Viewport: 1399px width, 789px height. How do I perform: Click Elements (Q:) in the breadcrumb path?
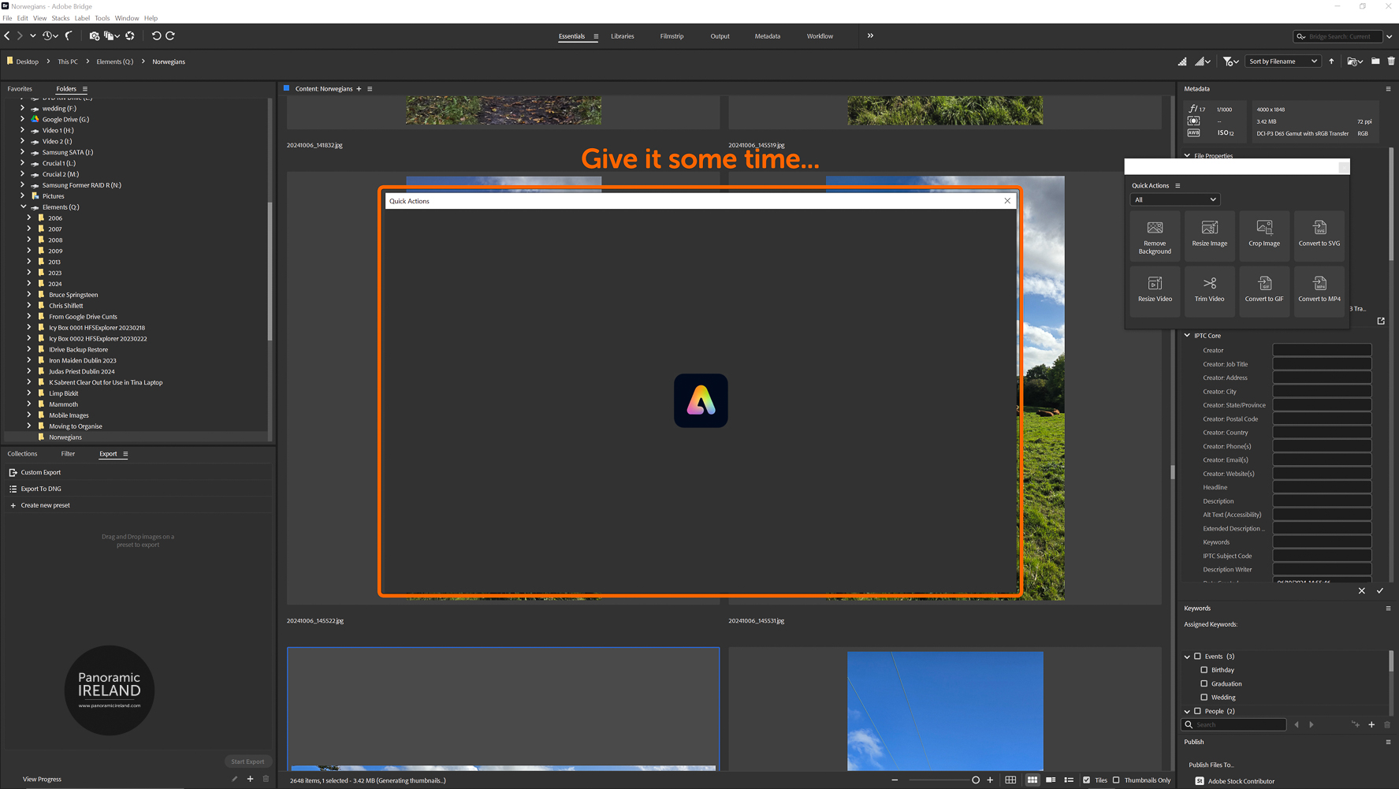point(115,61)
